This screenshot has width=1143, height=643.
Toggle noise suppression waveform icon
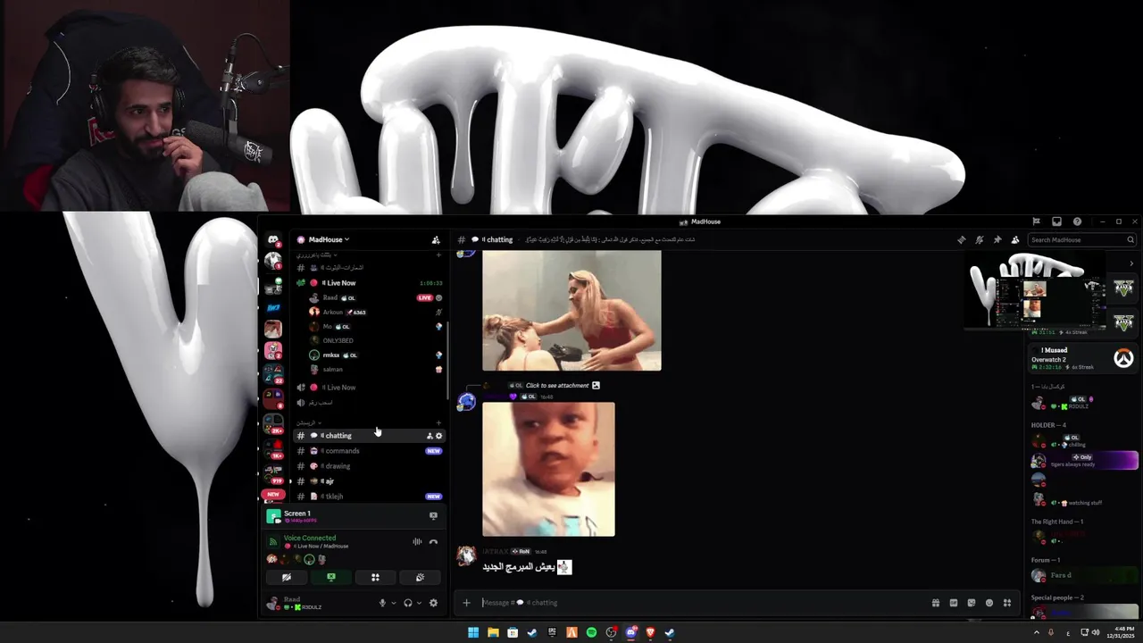click(x=417, y=541)
